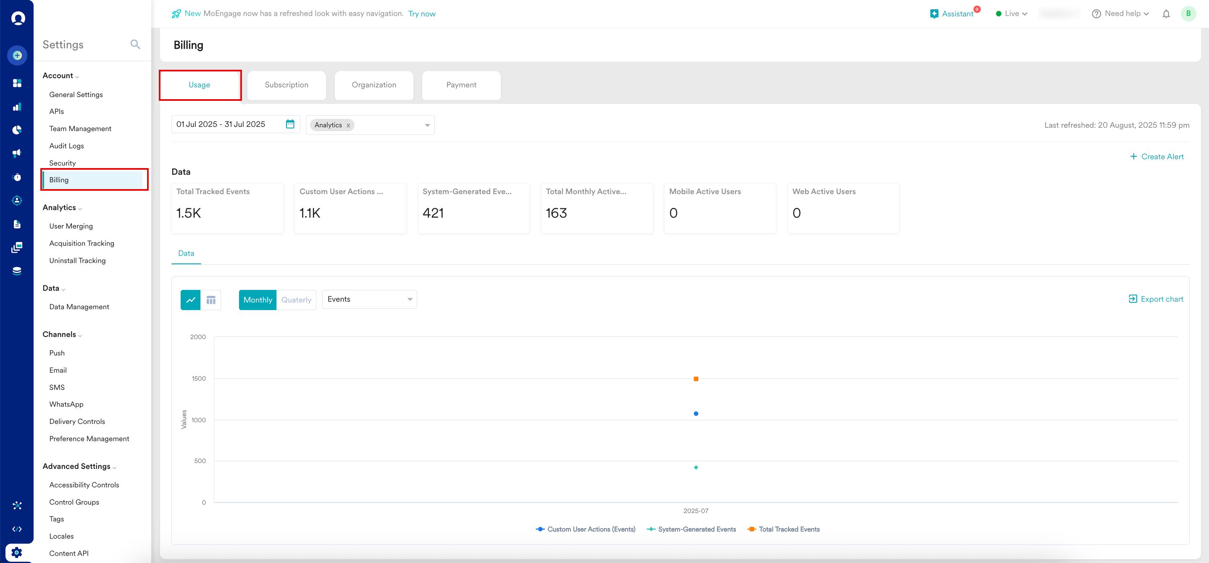1209x563 pixels.
Task: Toggle chart to Monthly view
Action: coord(258,300)
